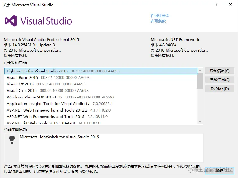Click the help question mark button
Image resolution: width=238 pixels, height=178 pixels.
(217, 5)
